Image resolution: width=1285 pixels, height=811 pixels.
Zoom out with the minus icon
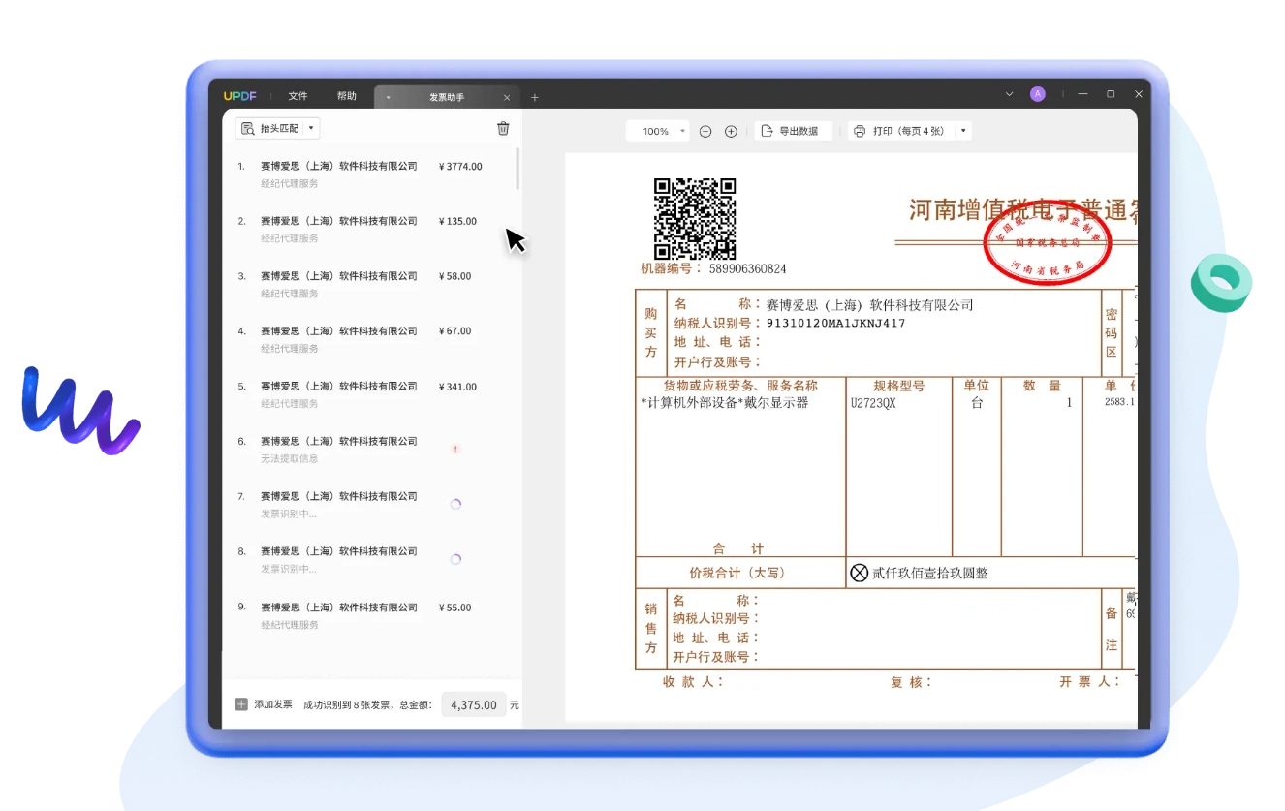click(x=705, y=131)
